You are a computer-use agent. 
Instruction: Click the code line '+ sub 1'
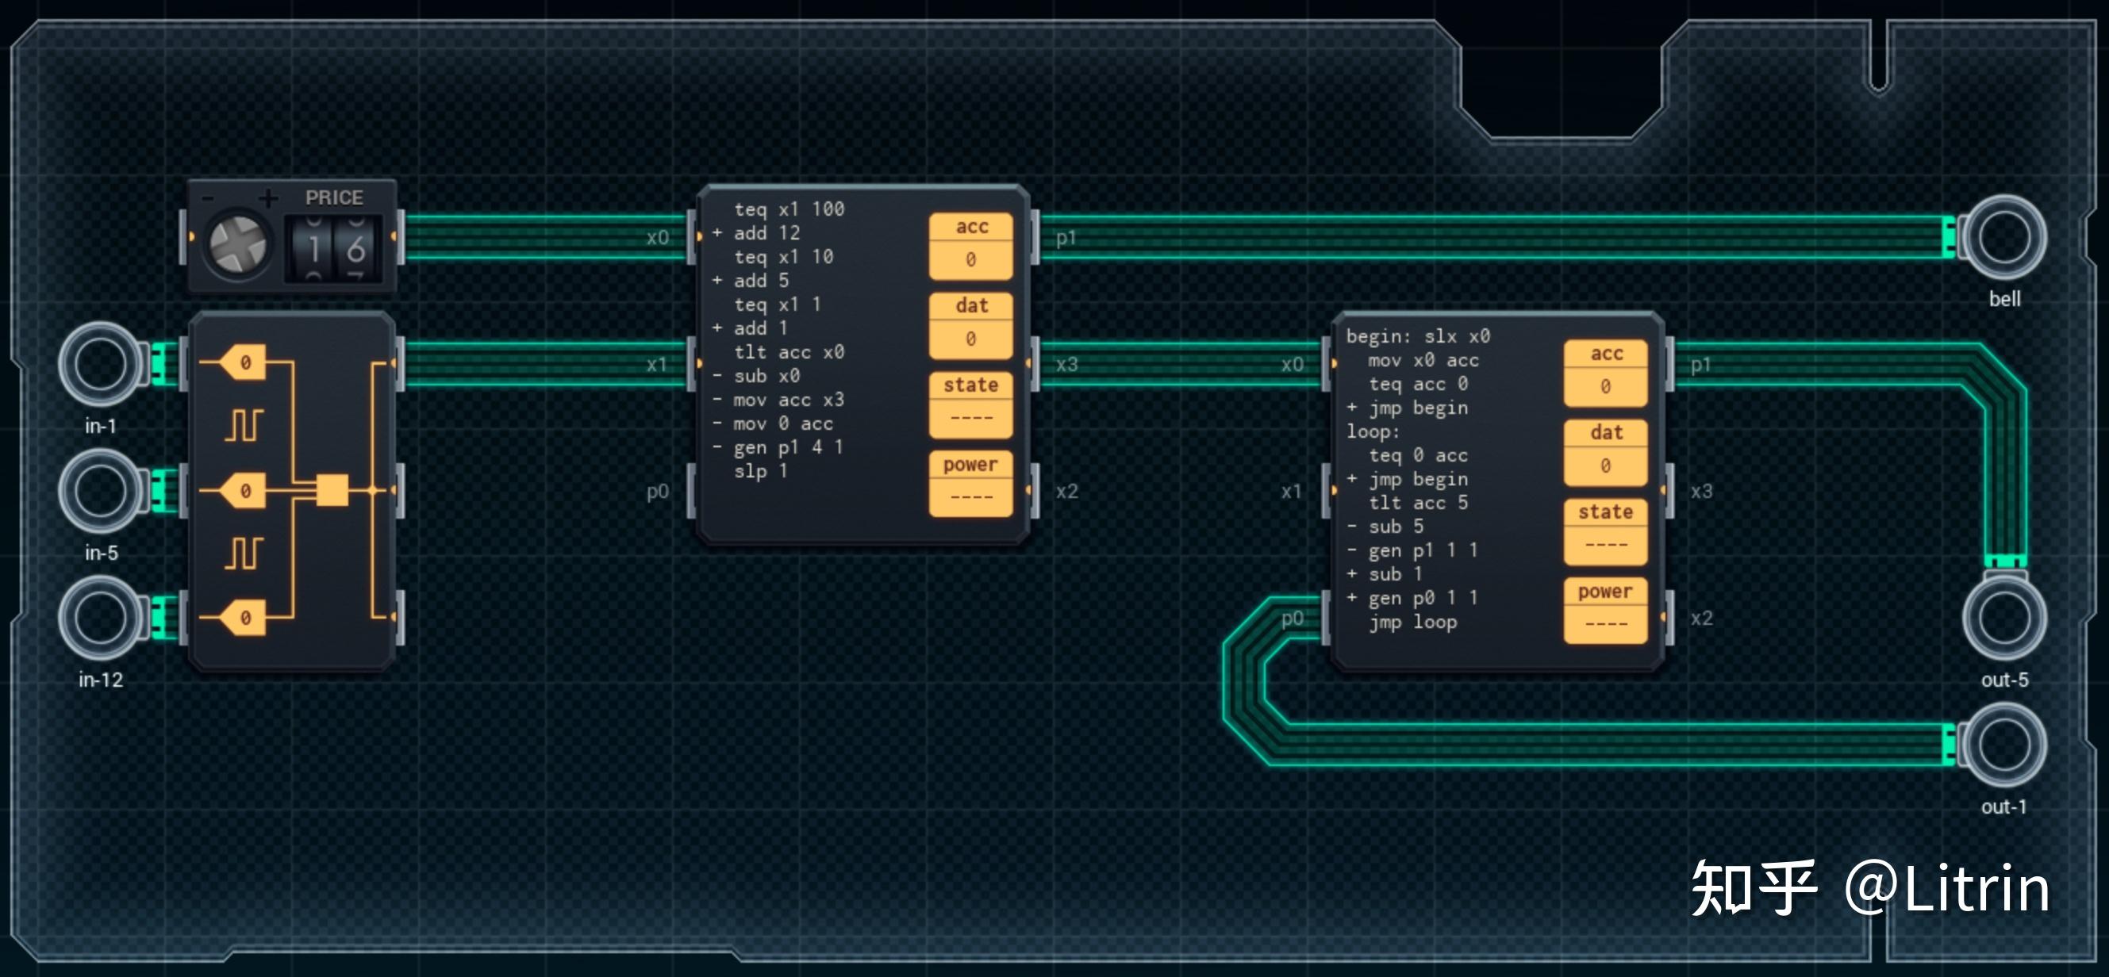click(1385, 573)
